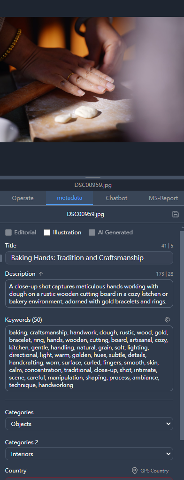Click the Title character count 41 | 5
Image resolution: width=184 pixels, height=480 pixels.
click(x=167, y=246)
